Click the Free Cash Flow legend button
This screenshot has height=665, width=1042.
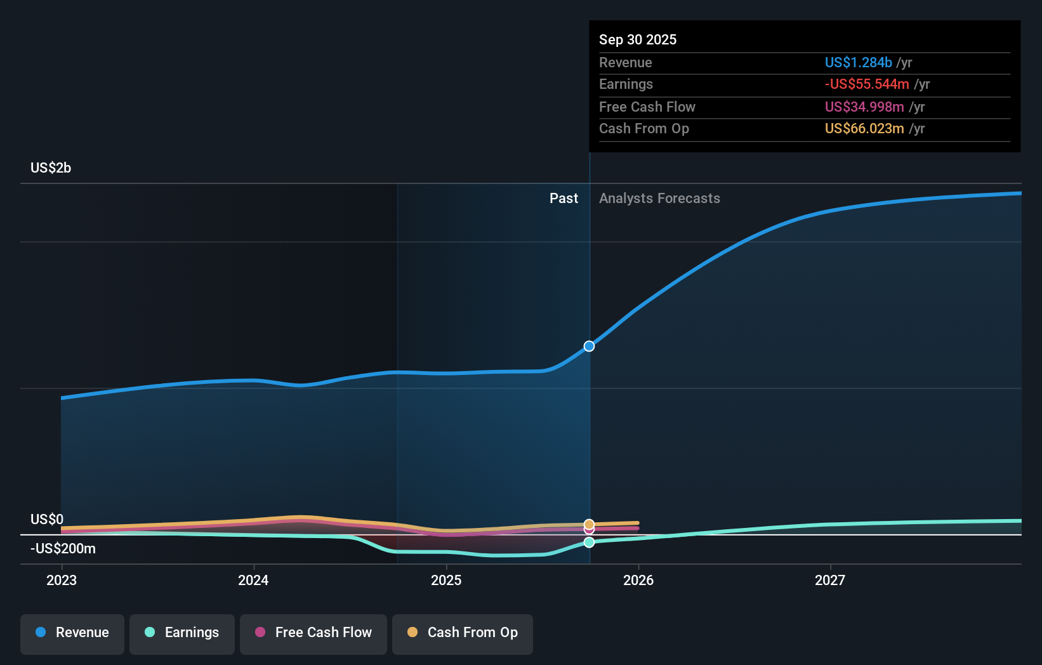point(313,633)
